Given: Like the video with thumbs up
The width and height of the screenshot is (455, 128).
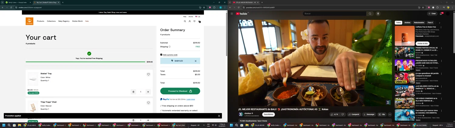Looking at the screenshot, I should 334,114.
